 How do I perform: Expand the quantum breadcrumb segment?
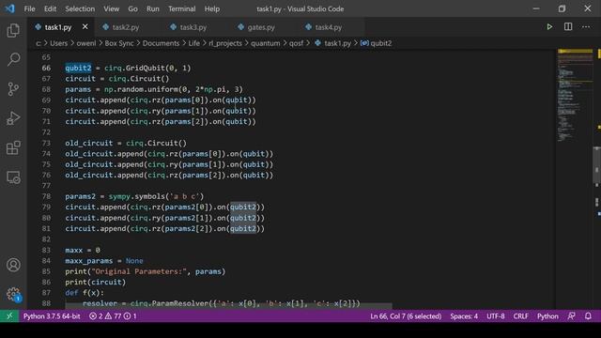[x=265, y=43]
